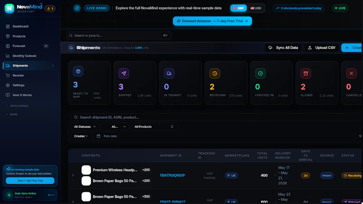Screen dimensions: 363x204
Task: Expand the More sidebar section
Action: tap(12, 115)
